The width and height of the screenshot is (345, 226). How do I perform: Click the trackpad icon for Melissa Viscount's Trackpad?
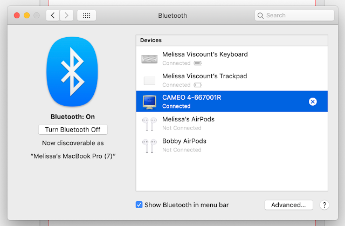coord(149,81)
